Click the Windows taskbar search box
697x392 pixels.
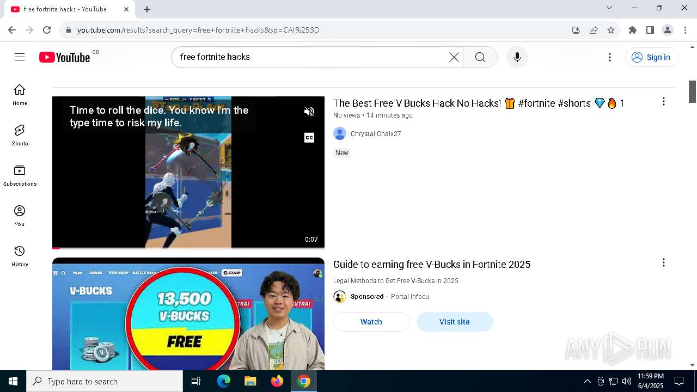(x=105, y=381)
